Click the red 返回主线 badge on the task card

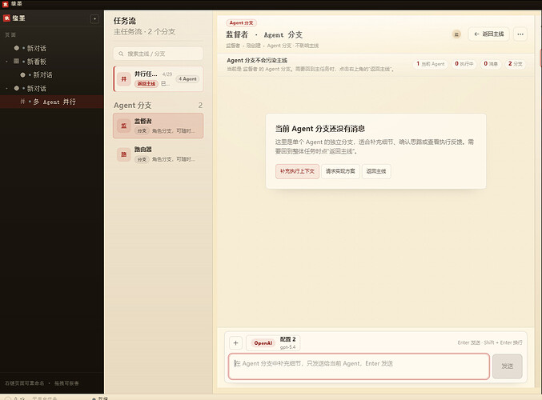click(147, 83)
